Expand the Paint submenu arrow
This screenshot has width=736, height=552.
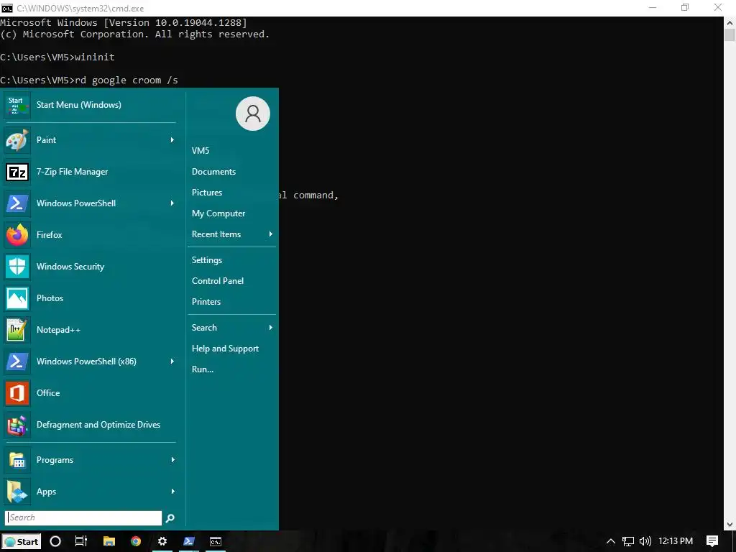click(x=172, y=140)
